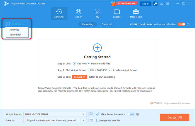Open the output folder browse icon
The image size is (195, 126).
point(91,120)
